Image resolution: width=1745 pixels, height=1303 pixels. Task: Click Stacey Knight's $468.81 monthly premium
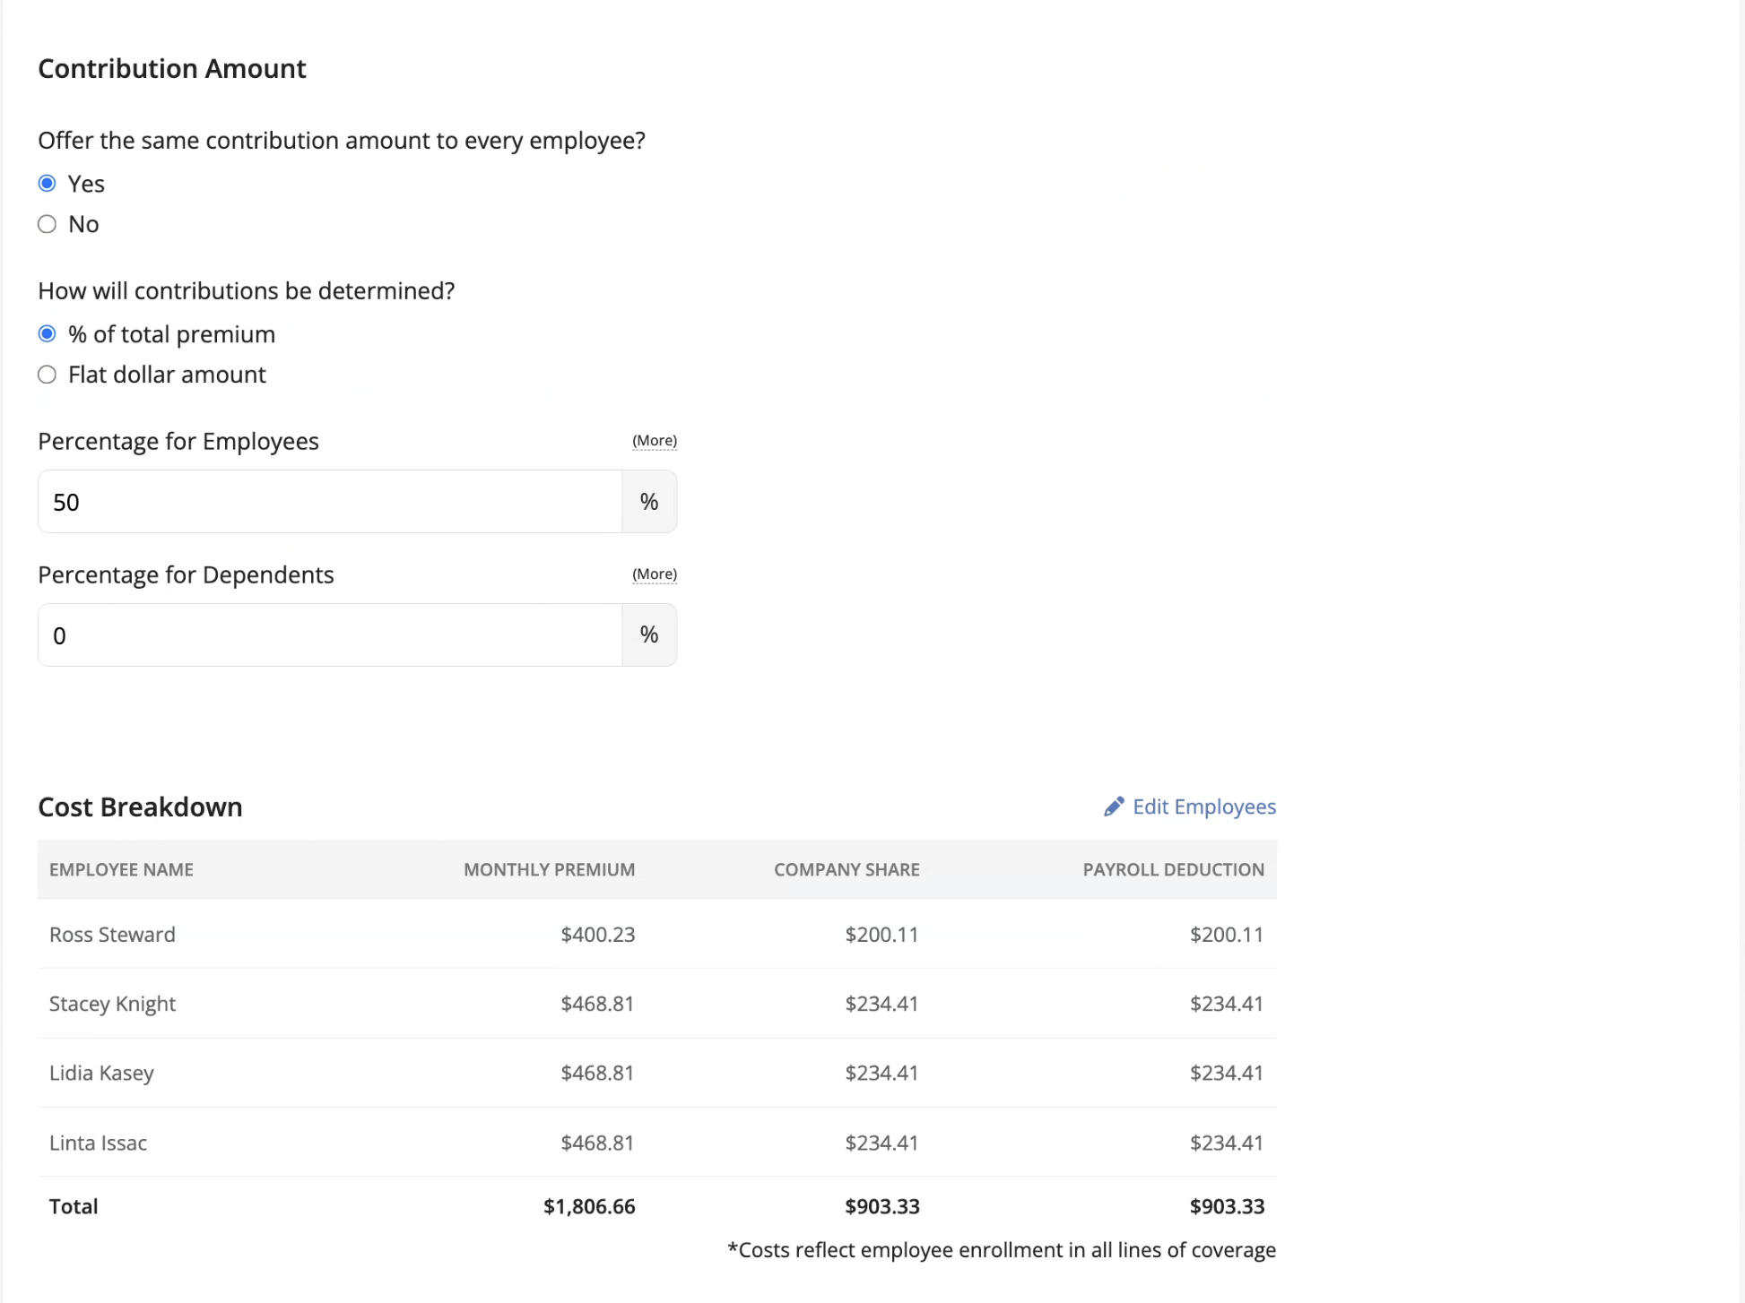pyautogui.click(x=598, y=1004)
